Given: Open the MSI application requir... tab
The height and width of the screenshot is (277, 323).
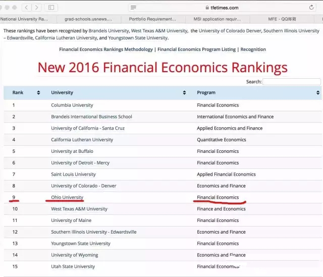Looking at the screenshot, I should 218,19.
